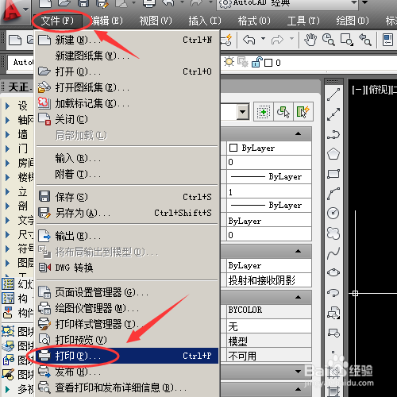This screenshot has width=397, height=397.
Task: Toggle the layer on/off sun icon
Action: pos(229,62)
